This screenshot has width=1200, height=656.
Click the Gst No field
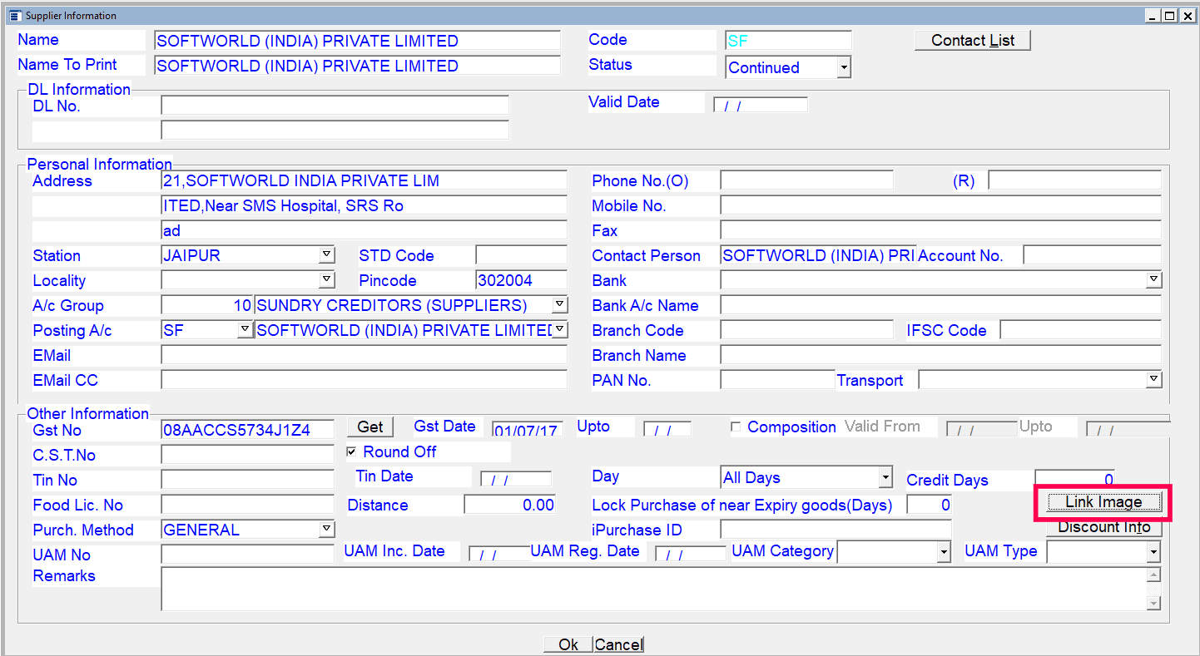click(247, 430)
